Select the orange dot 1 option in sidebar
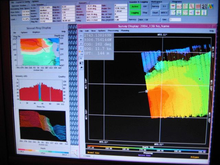Screen dimensions: 220x165 [x=81, y=52]
